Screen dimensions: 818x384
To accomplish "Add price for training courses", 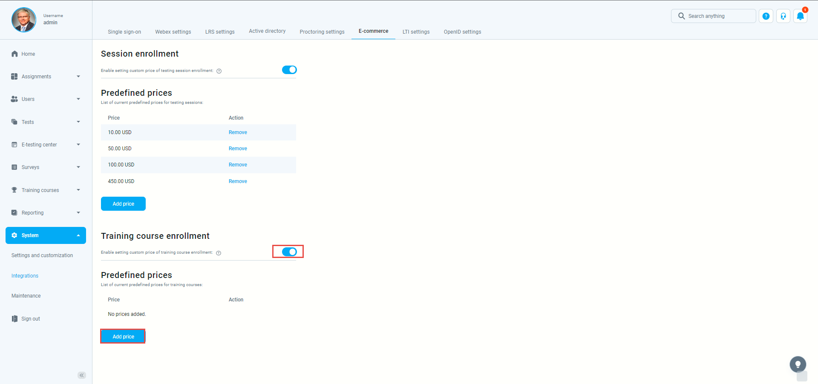I will 123,336.
